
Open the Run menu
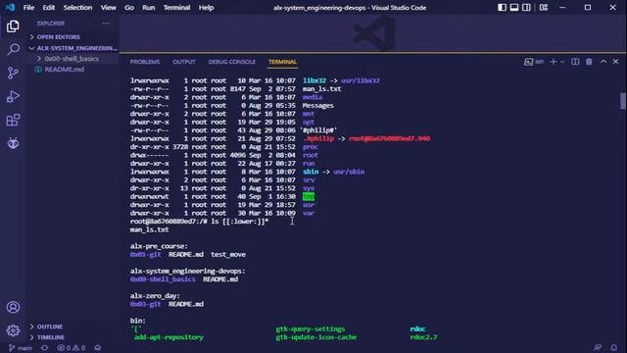coord(149,8)
